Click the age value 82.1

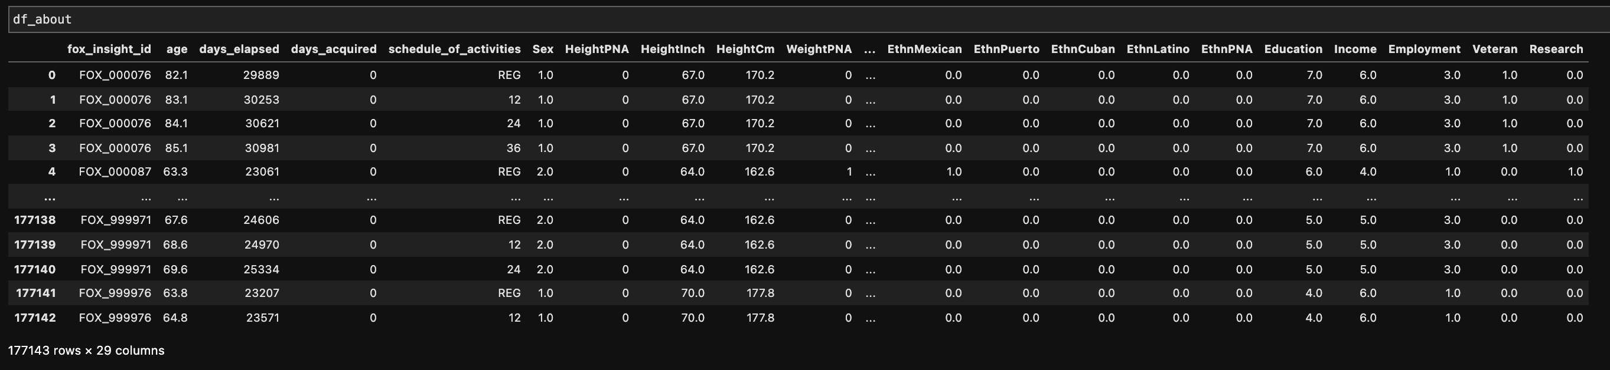(x=175, y=75)
